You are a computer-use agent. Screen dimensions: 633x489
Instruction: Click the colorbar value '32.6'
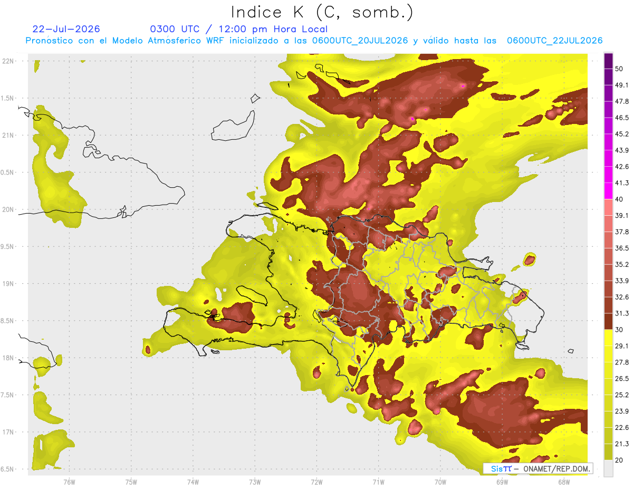point(621,297)
